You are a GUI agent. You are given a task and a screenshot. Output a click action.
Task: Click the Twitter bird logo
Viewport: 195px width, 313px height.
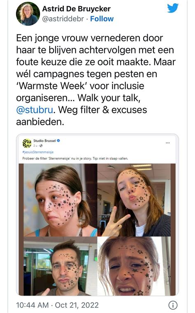pos(173,8)
